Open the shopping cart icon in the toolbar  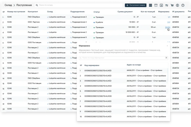(x=172, y=5)
